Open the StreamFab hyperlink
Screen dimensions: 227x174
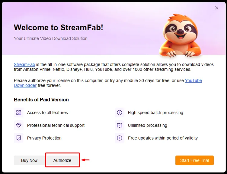pos(24,64)
